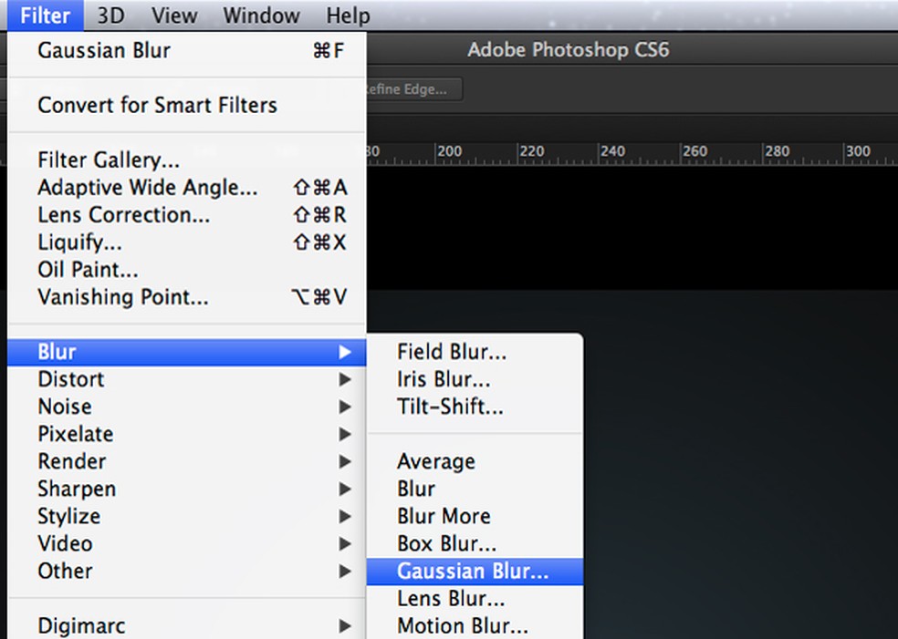Open the 3D menu
Screen dimensions: 898x639
[110, 15]
